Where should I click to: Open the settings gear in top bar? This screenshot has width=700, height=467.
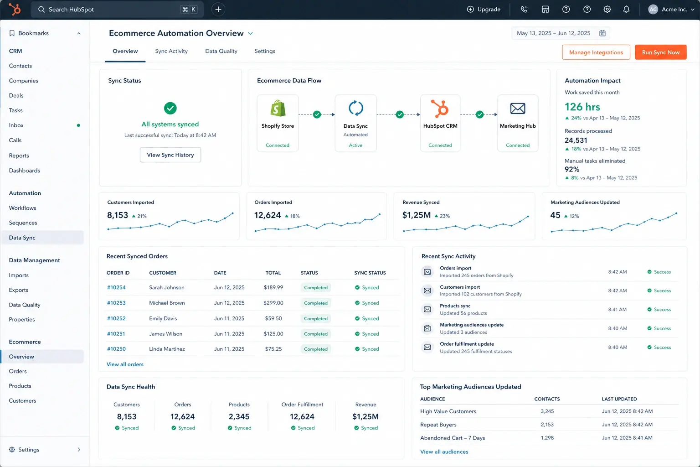coord(607,9)
